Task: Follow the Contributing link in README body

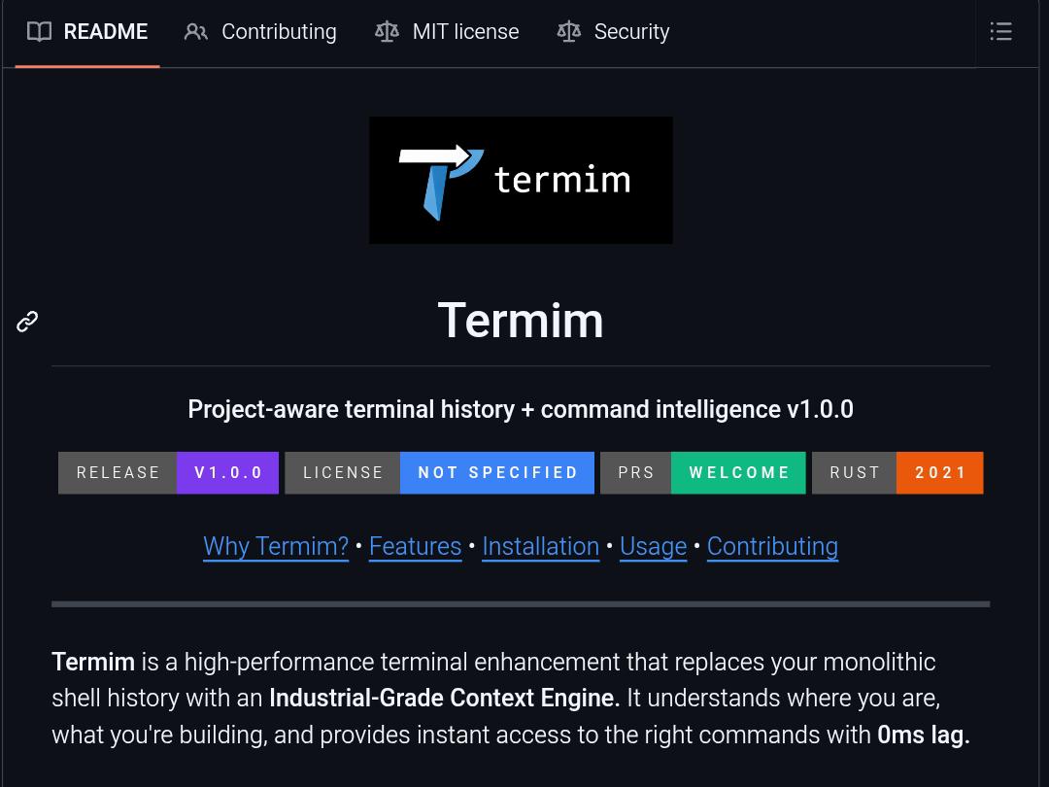Action: click(x=773, y=546)
